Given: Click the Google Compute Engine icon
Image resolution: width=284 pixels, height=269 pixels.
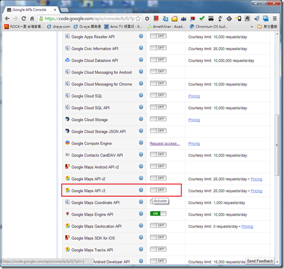Looking at the screenshot, I should pyautogui.click(x=68, y=143).
